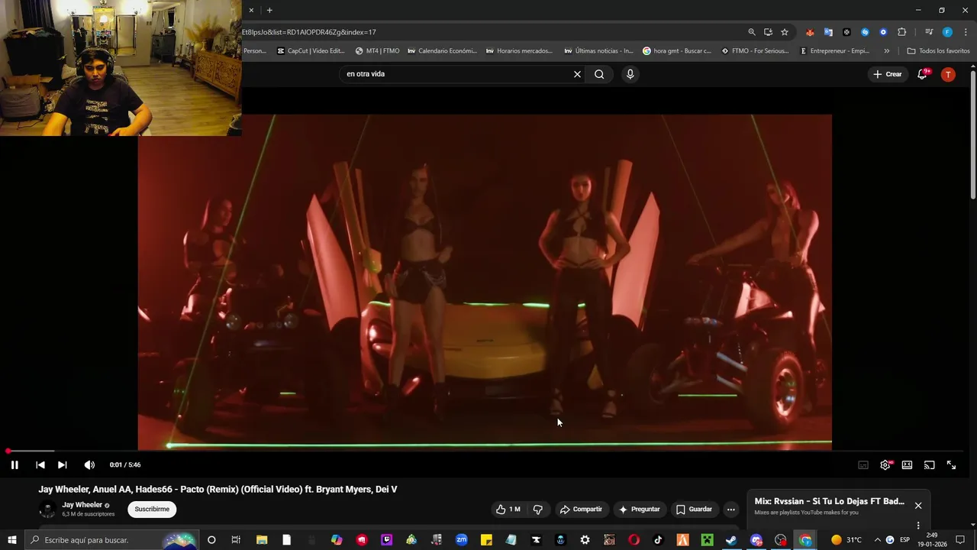
Task: Expand hidden bookmarks with double chevron
Action: point(886,51)
